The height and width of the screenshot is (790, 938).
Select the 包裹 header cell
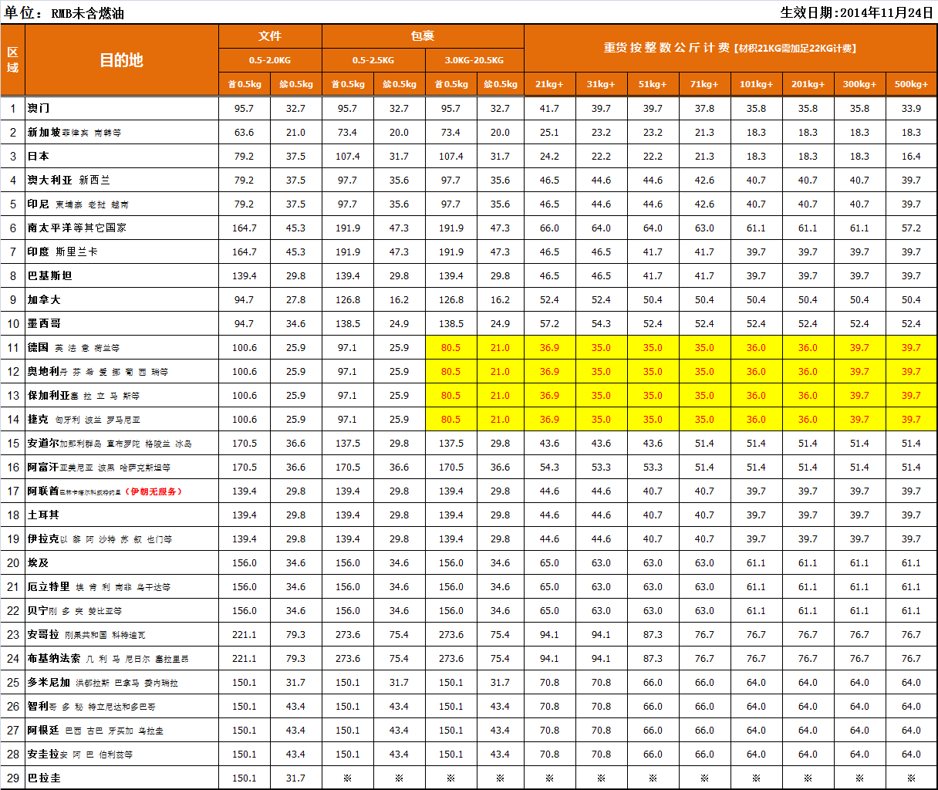[x=423, y=36]
